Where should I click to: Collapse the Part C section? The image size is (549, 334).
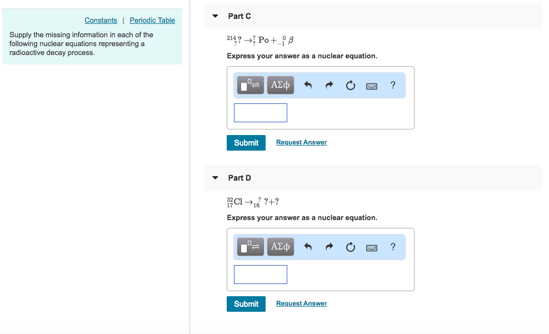[215, 16]
